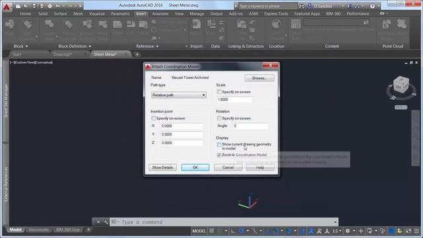Open the 1:1 annotation scale dropdown

pos(340,231)
